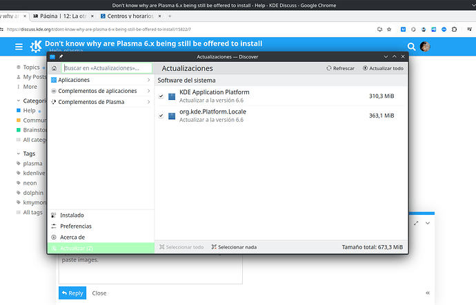Image resolution: width=476 pixels, height=305 pixels.
Task: Pin the Discover window with pushpin icon
Action: point(61,56)
